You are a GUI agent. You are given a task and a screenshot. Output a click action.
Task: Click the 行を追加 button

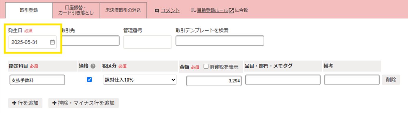[x=25, y=103]
